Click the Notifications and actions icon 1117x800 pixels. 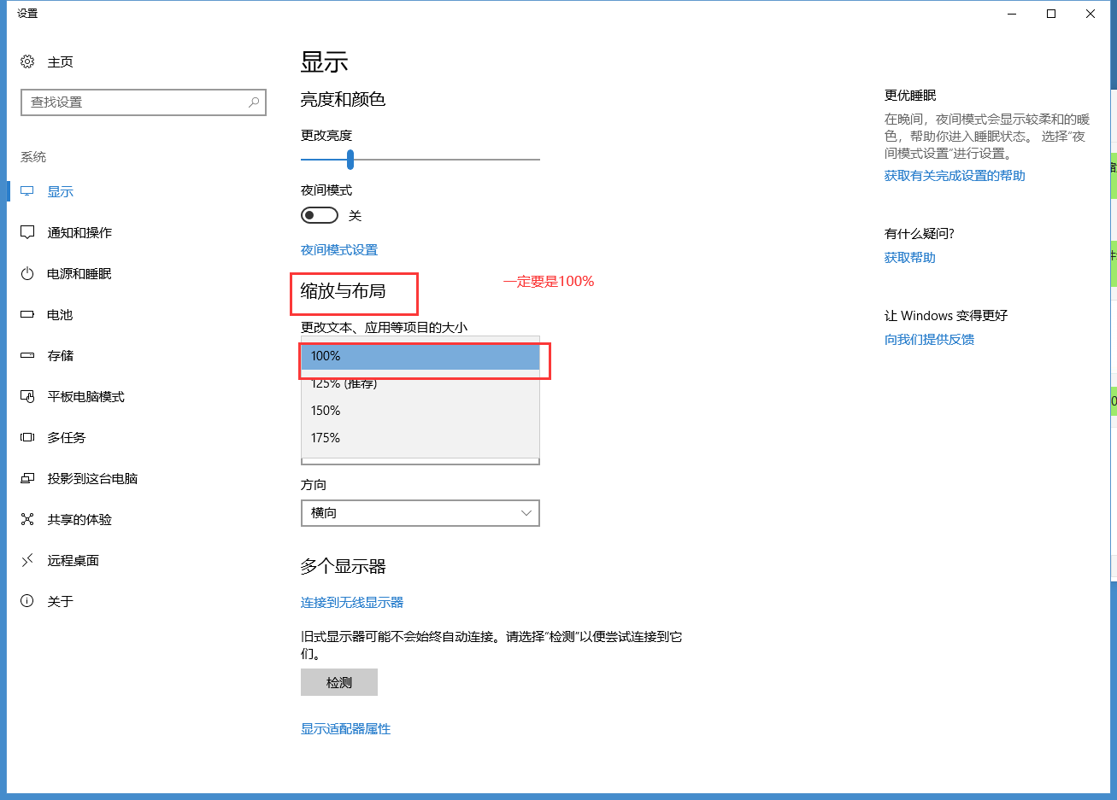(x=27, y=232)
